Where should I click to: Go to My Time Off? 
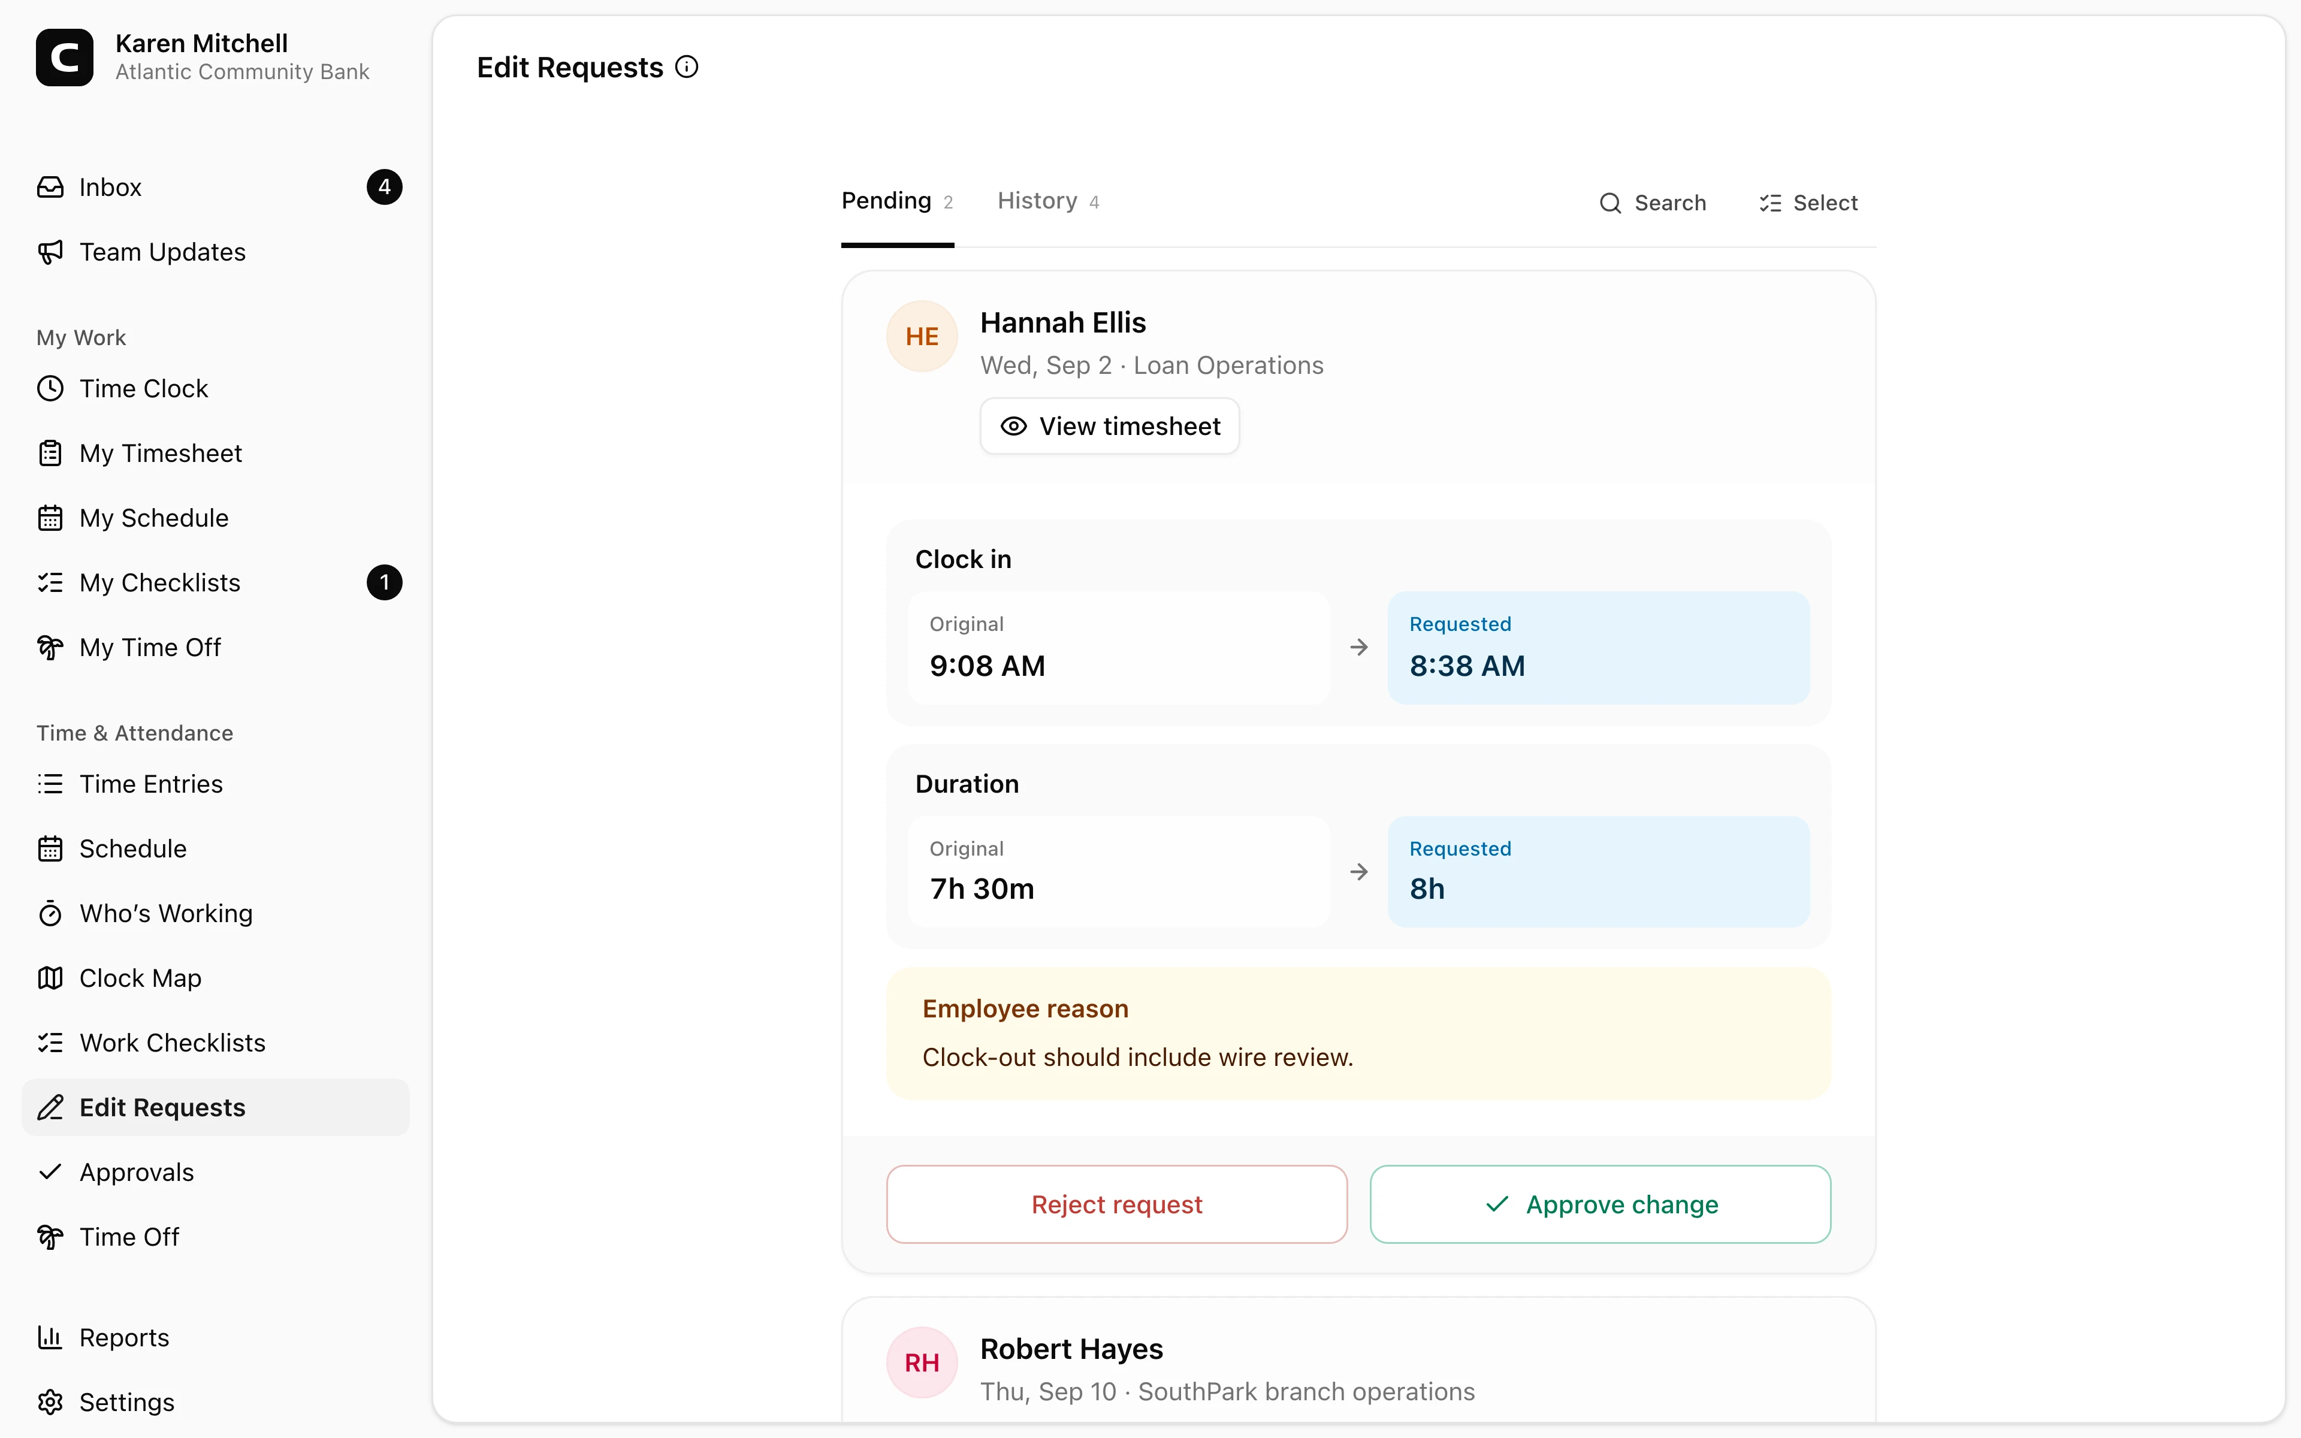(216, 648)
